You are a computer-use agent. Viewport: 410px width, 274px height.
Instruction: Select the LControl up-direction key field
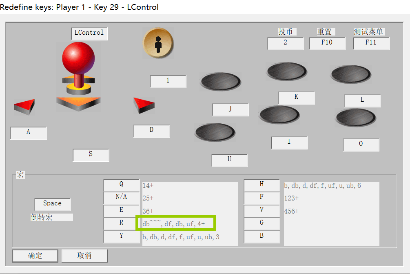click(89, 34)
